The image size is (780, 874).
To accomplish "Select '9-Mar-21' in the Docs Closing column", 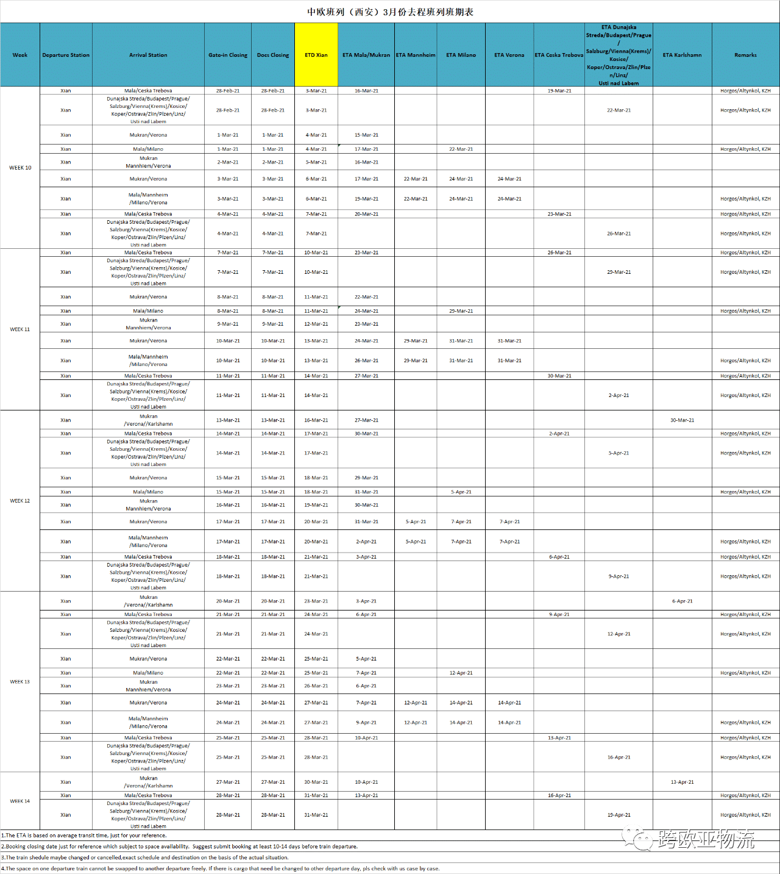I will (273, 324).
